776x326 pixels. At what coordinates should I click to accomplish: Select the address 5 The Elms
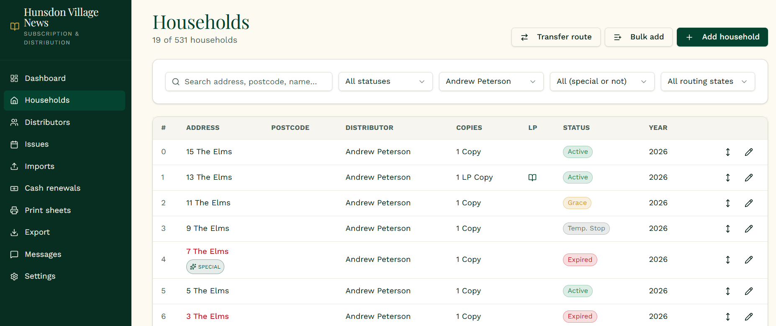tap(208, 291)
